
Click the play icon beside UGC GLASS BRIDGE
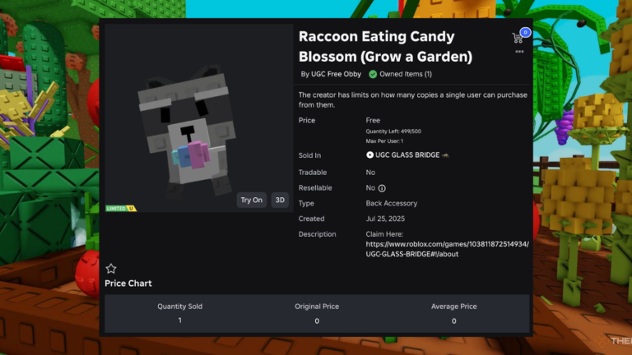(369, 155)
